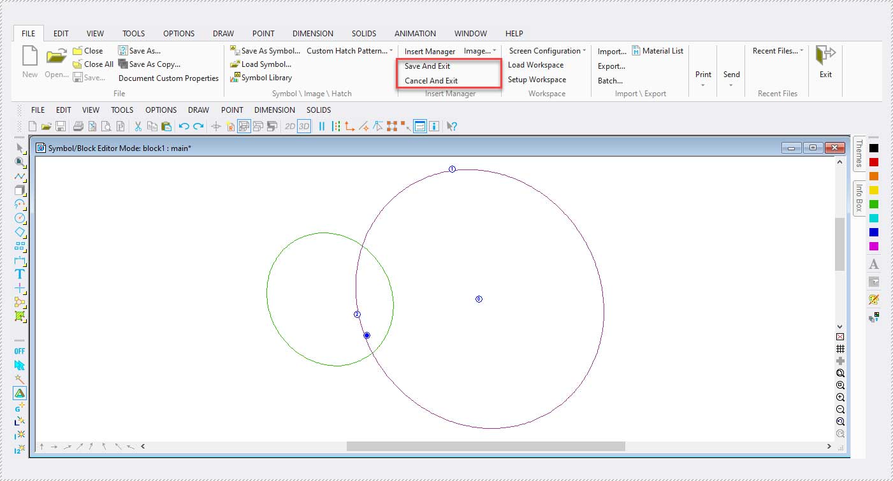The image size is (893, 481).
Task: Toggle the OFF snap button
Action: pos(20,351)
